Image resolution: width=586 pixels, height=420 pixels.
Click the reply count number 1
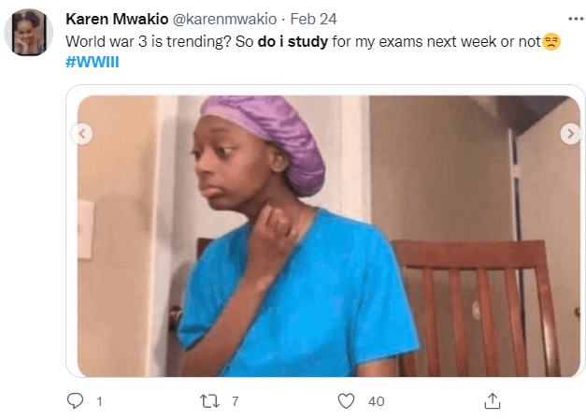click(x=99, y=401)
